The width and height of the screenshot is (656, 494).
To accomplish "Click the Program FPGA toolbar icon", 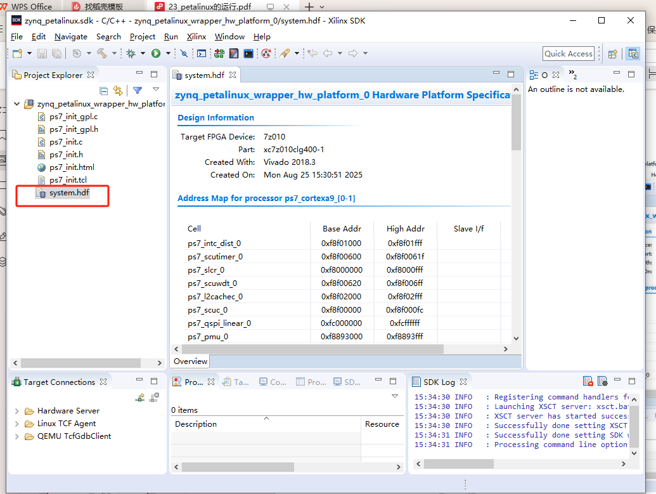I will pos(219,53).
